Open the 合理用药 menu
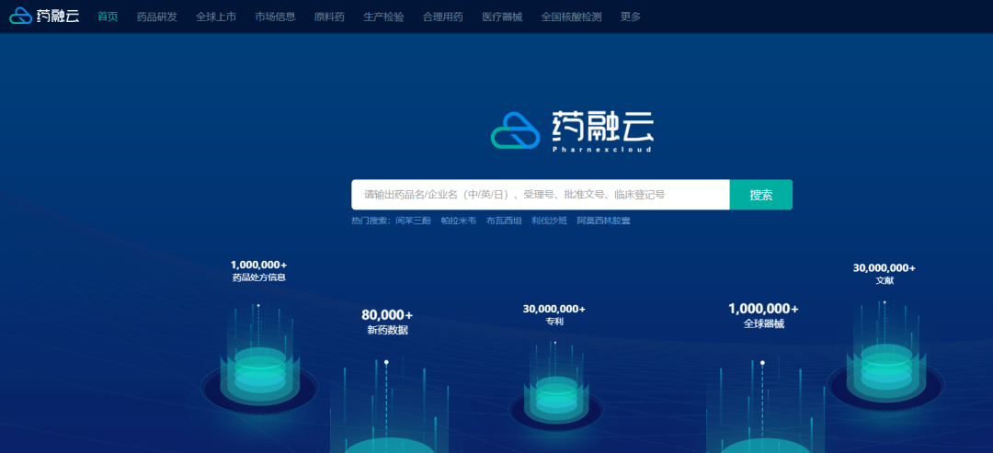993x453 pixels. [442, 17]
